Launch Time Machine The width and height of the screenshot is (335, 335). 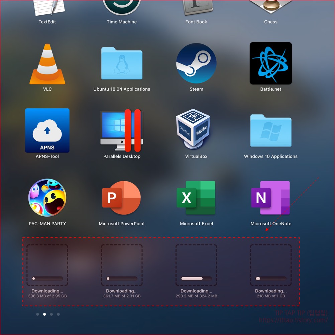point(122,7)
